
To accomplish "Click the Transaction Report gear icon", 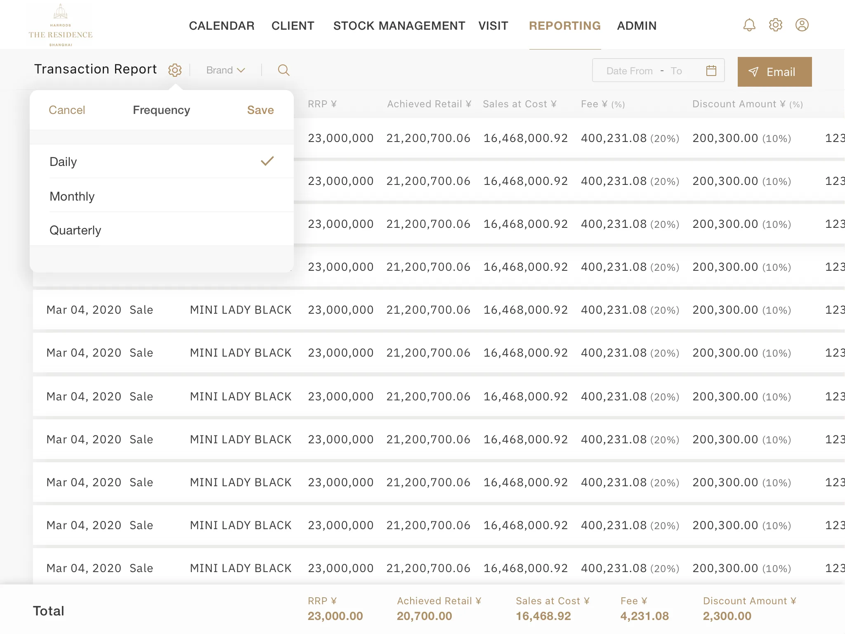I will (175, 70).
